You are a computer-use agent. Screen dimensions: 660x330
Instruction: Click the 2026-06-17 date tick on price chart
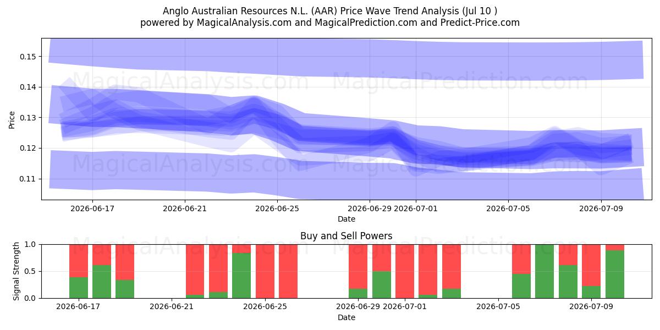[92, 208]
